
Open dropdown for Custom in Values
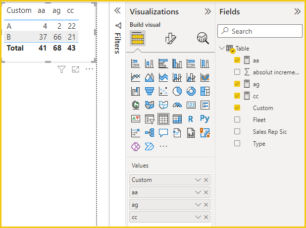click(x=198, y=180)
